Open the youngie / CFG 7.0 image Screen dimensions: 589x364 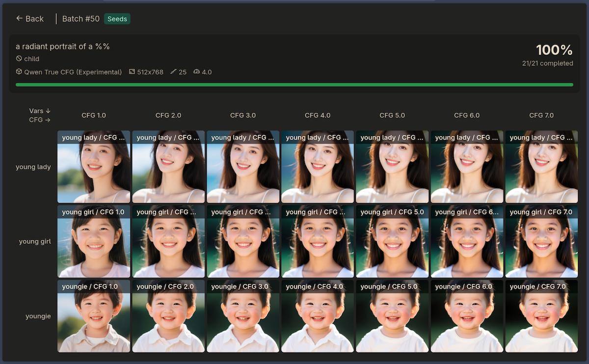(x=541, y=317)
